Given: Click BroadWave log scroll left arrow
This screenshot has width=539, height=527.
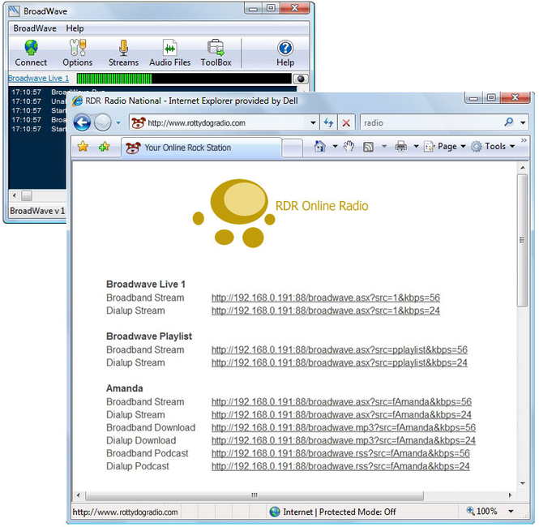Looking at the screenshot, I should pyautogui.click(x=14, y=195).
